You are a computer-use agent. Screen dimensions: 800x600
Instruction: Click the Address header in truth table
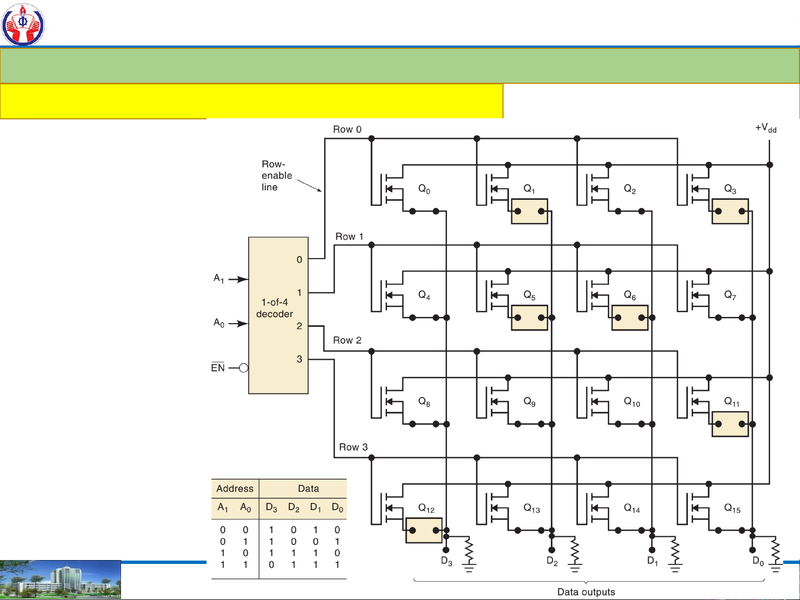click(x=234, y=488)
